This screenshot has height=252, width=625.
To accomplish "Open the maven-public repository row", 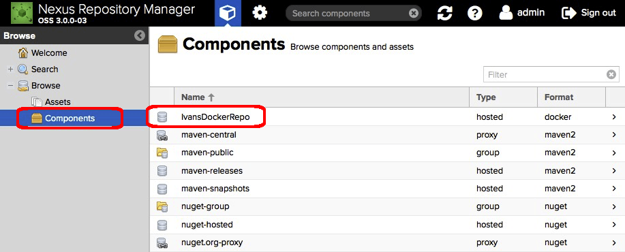I will [387, 153].
